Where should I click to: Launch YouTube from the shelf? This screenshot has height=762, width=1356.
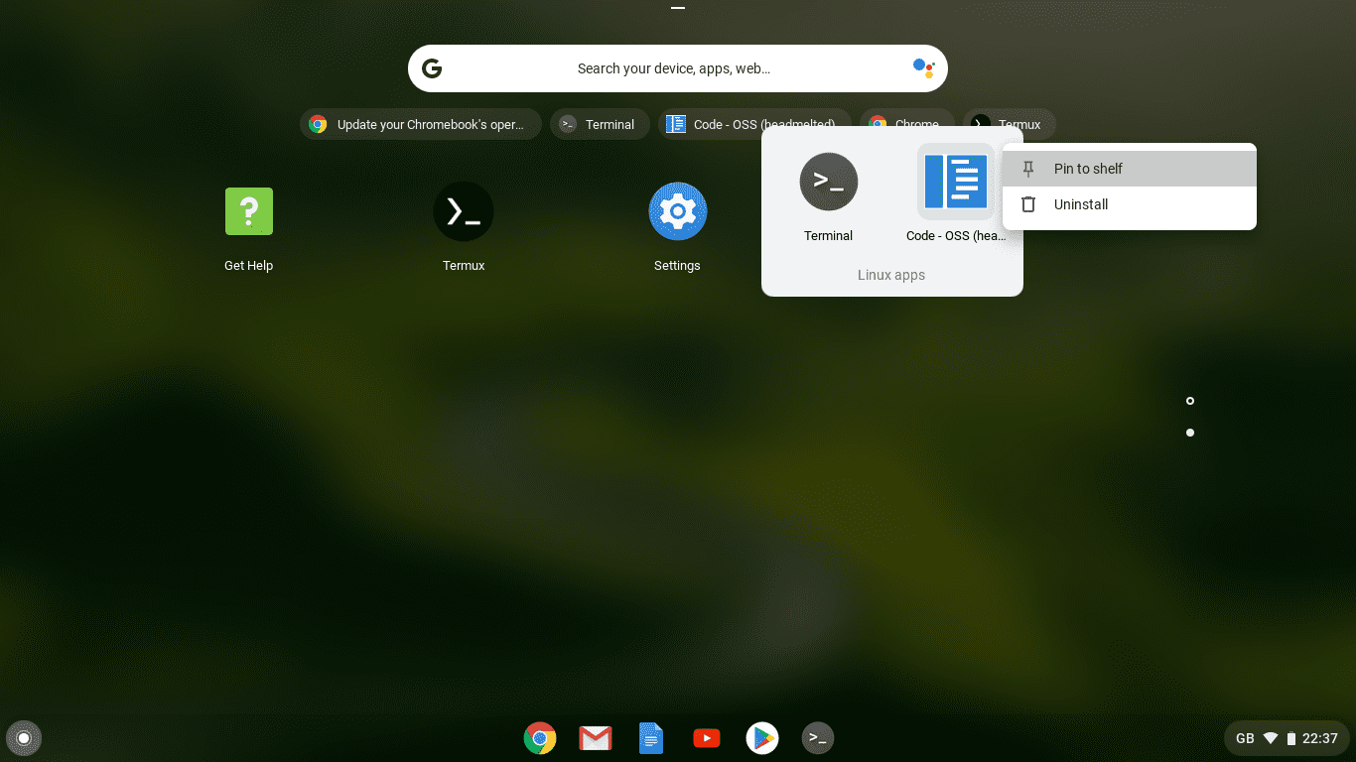[706, 738]
